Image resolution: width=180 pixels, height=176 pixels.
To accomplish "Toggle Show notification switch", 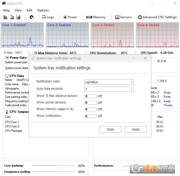I will 91,116.
